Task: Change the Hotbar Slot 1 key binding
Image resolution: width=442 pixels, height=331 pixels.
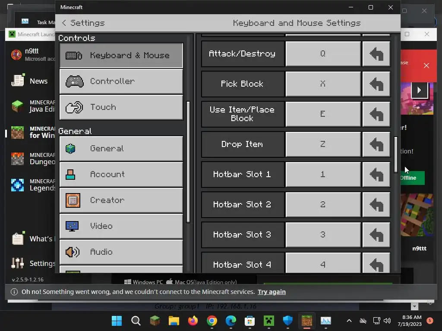Action: [323, 174]
